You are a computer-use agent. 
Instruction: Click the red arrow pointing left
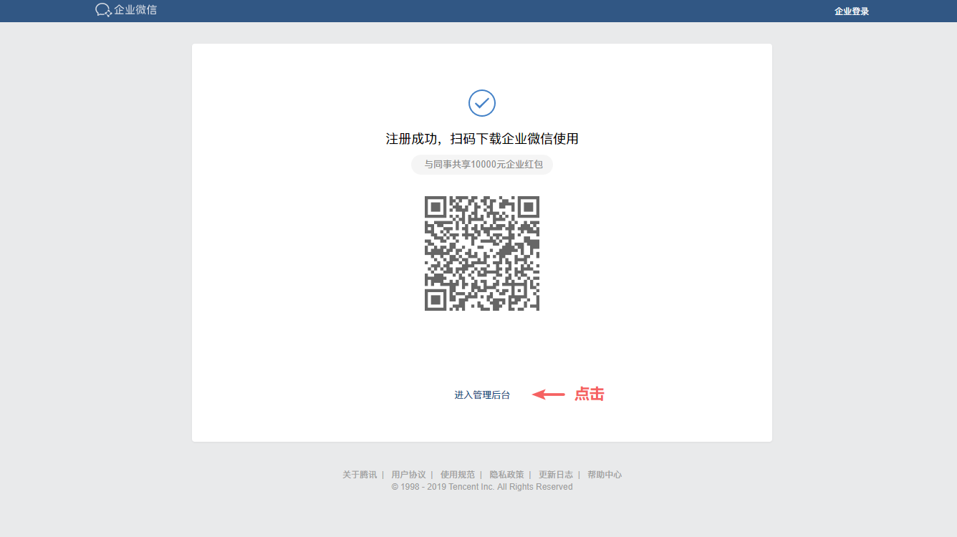tap(549, 394)
